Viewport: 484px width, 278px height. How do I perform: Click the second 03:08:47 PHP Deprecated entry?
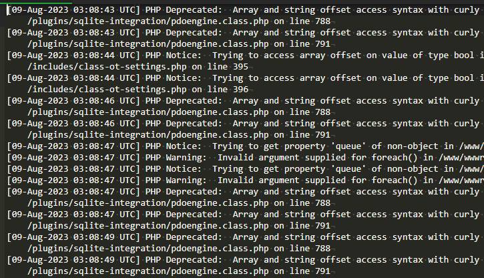coord(240,214)
